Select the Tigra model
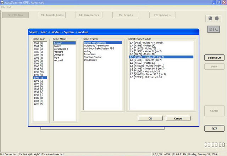 point(65,58)
